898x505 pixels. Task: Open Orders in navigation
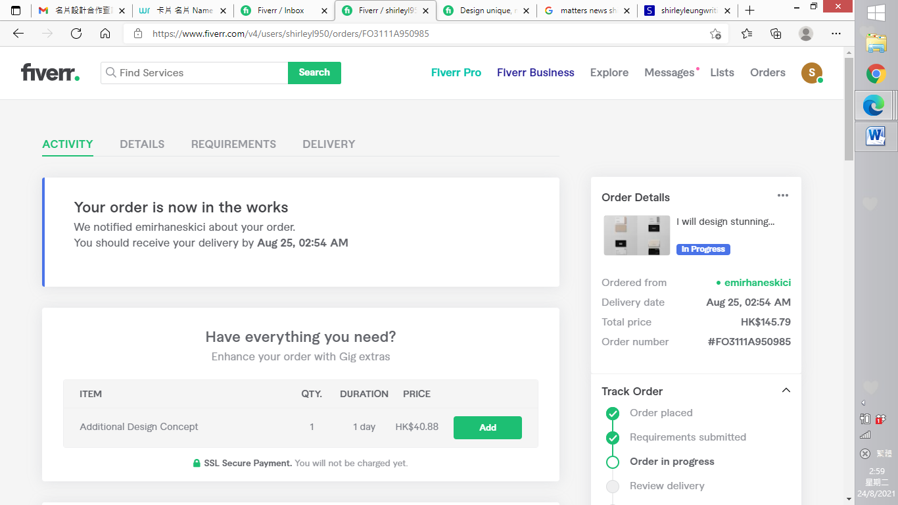pyautogui.click(x=768, y=73)
